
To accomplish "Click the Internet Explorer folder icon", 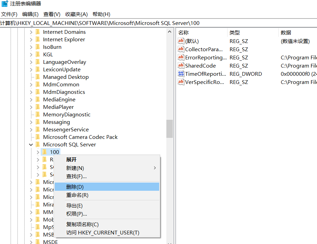I will click(38, 39).
